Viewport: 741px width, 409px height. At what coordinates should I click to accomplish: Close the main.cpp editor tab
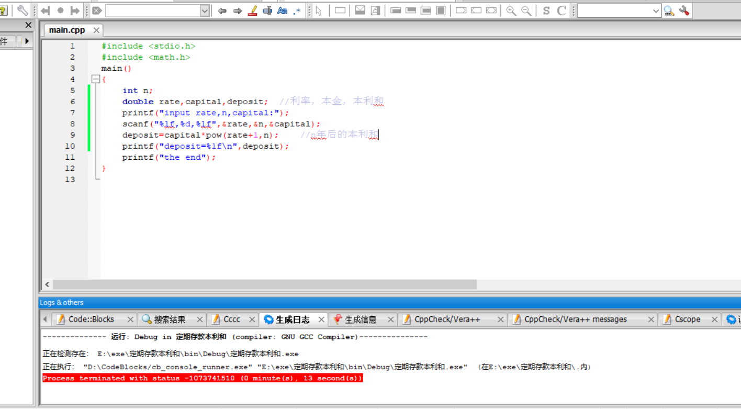pos(96,30)
